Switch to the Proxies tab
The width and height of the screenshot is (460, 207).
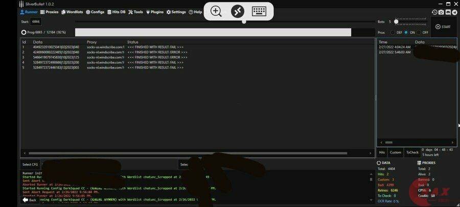tap(49, 12)
